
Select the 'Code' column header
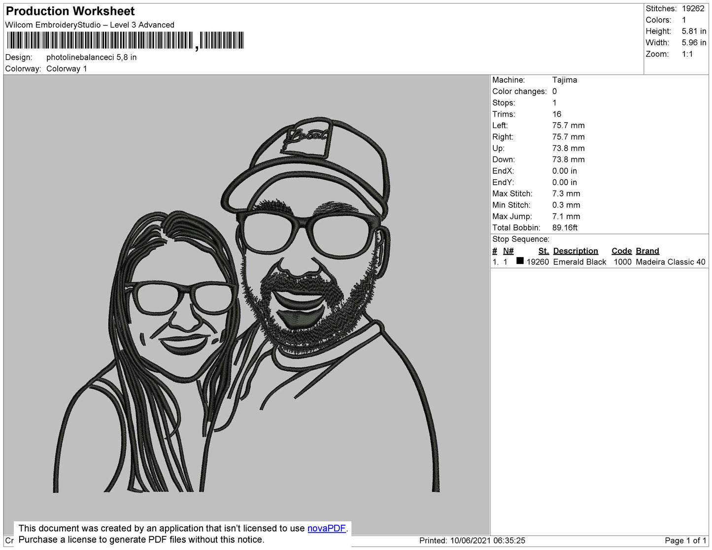622,251
